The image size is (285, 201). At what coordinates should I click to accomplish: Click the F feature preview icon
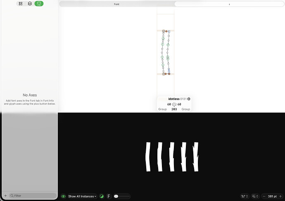109,196
